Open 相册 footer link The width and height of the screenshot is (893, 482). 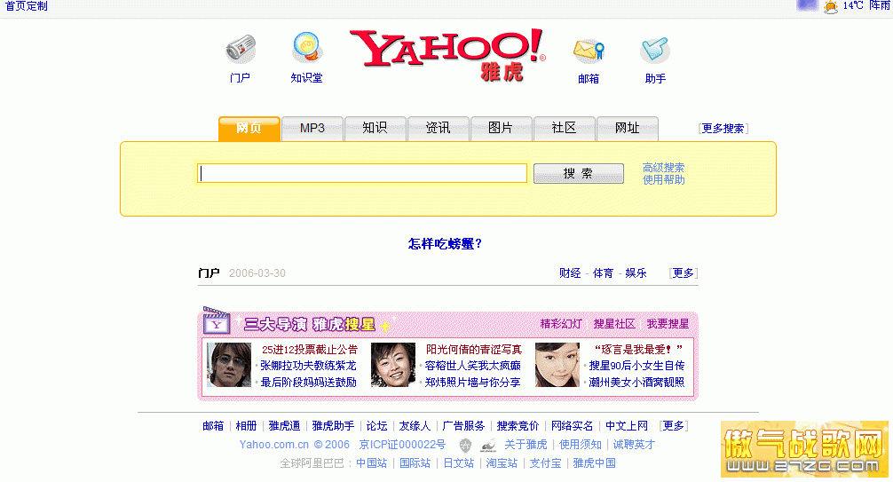coord(246,425)
